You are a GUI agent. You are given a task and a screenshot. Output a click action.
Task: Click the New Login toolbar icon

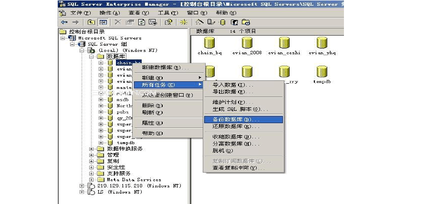[x=234, y=22]
